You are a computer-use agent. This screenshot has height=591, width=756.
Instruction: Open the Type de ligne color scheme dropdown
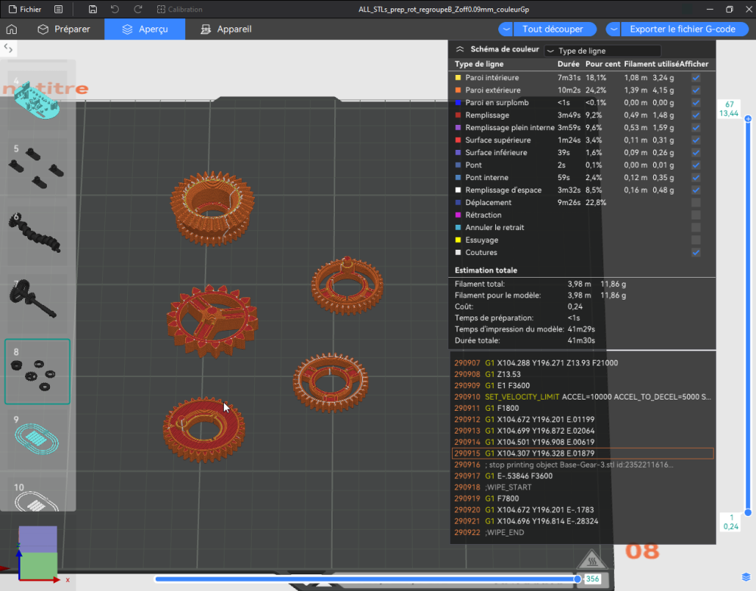pos(603,51)
